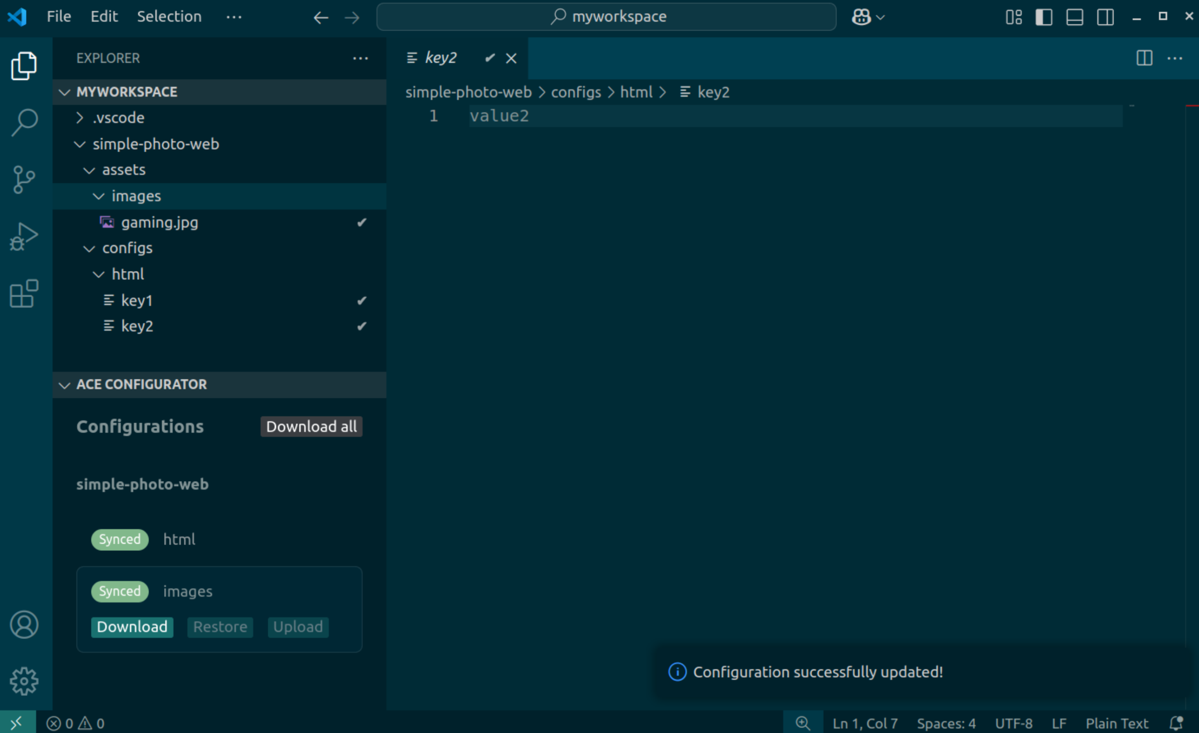This screenshot has height=733, width=1199.
Task: Click Spaces: 4 indentation setting
Action: coord(946,723)
